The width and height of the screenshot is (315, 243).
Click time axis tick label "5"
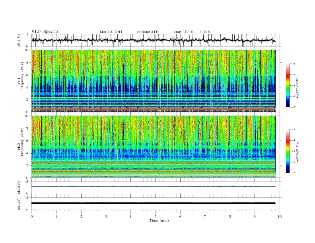[x=156, y=216]
